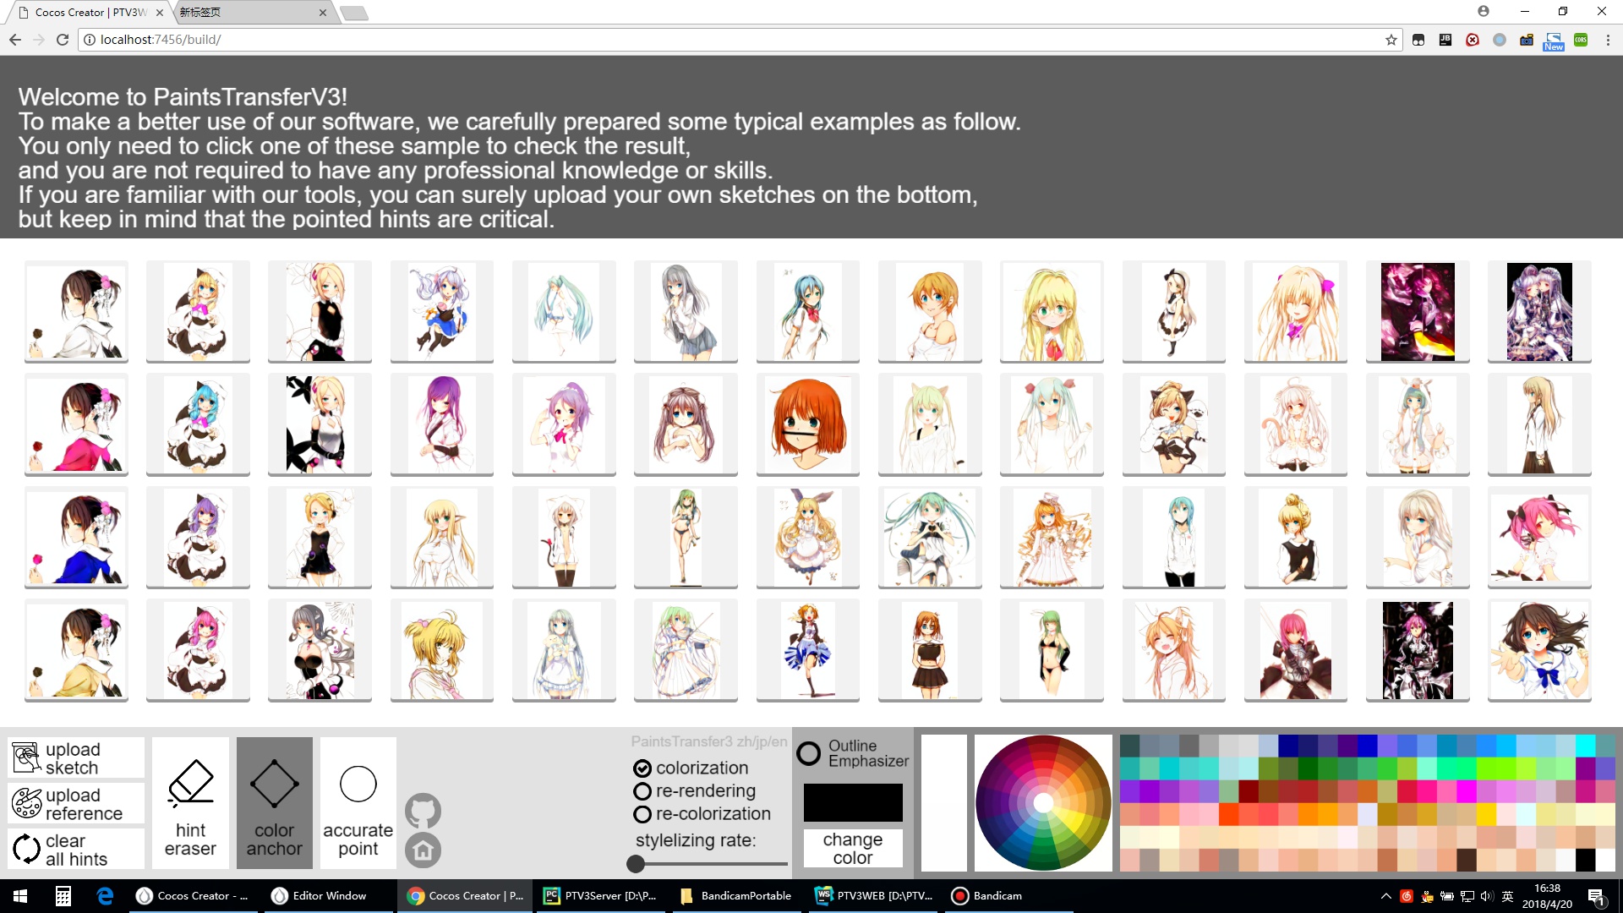
Task: Click the home icon button
Action: (x=423, y=850)
